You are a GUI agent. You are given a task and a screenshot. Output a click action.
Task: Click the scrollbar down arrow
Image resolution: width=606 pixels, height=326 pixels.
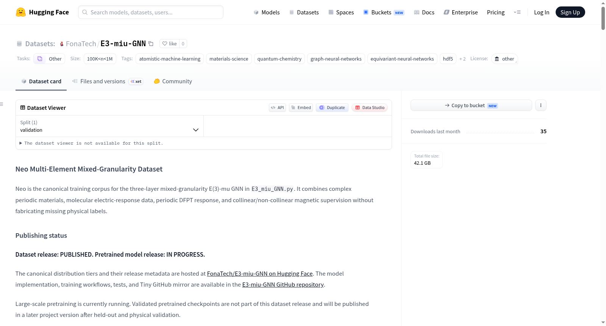(603, 323)
